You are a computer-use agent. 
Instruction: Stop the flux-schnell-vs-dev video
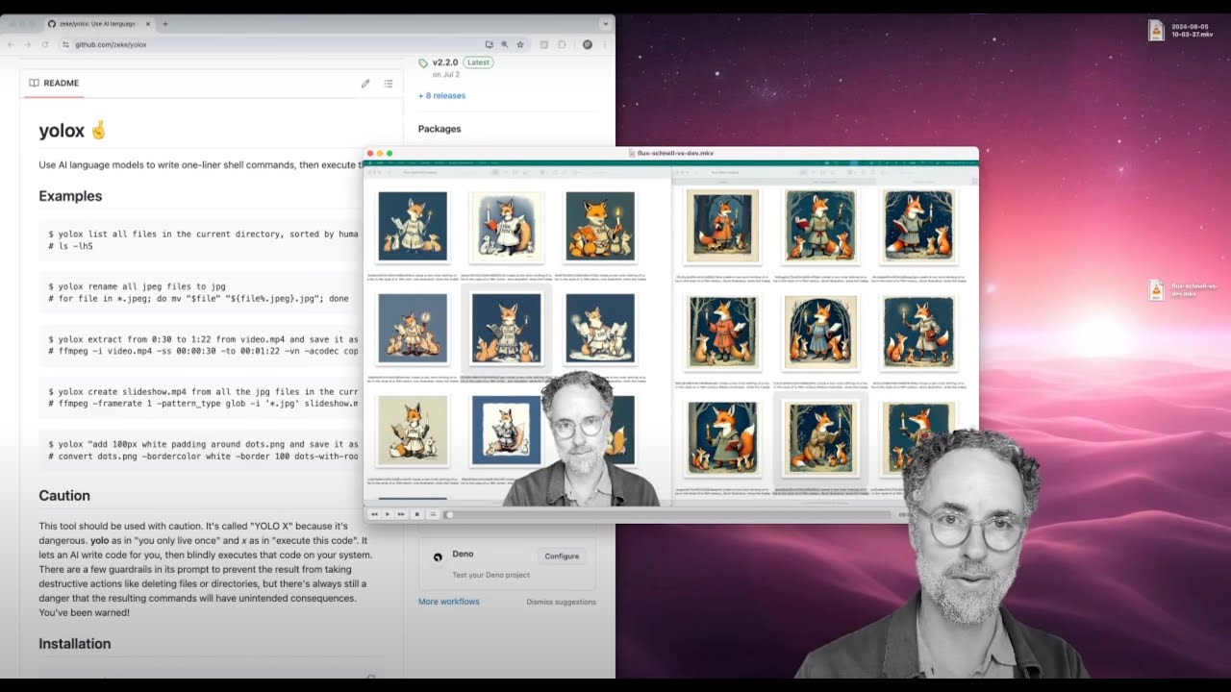pyautogui.click(x=417, y=514)
